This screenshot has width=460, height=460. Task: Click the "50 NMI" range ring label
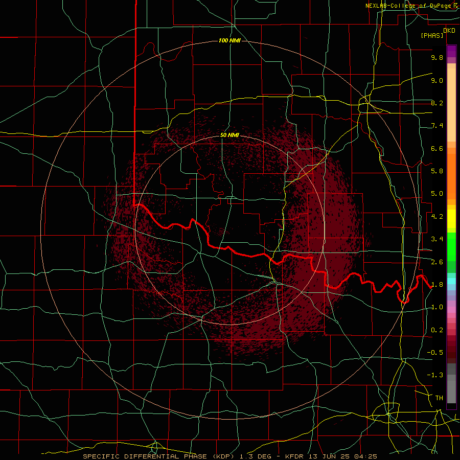229,135
